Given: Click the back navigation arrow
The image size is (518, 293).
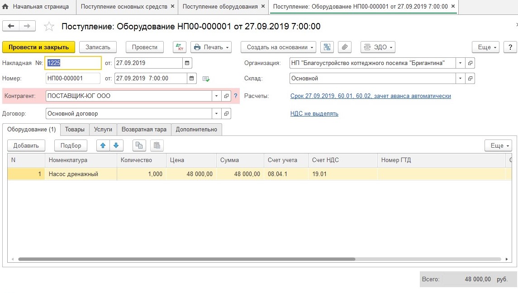Looking at the screenshot, I should coord(11,26).
